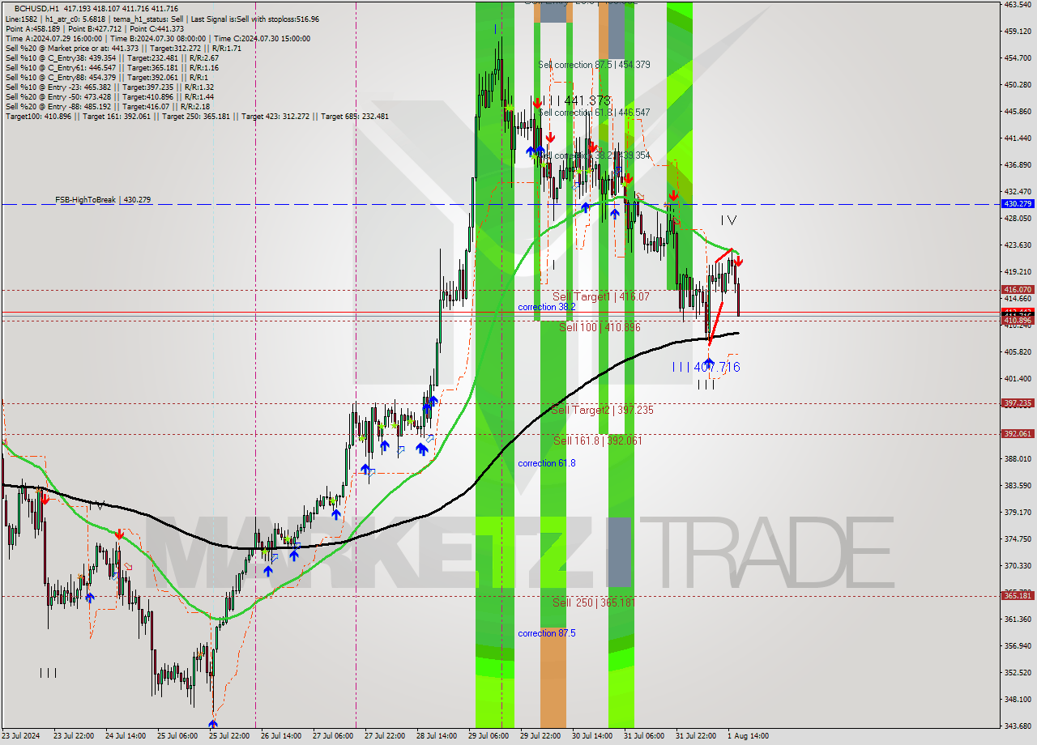Click the red 397.235 price tag on axis
The height and width of the screenshot is (745, 1037).
(x=1018, y=402)
